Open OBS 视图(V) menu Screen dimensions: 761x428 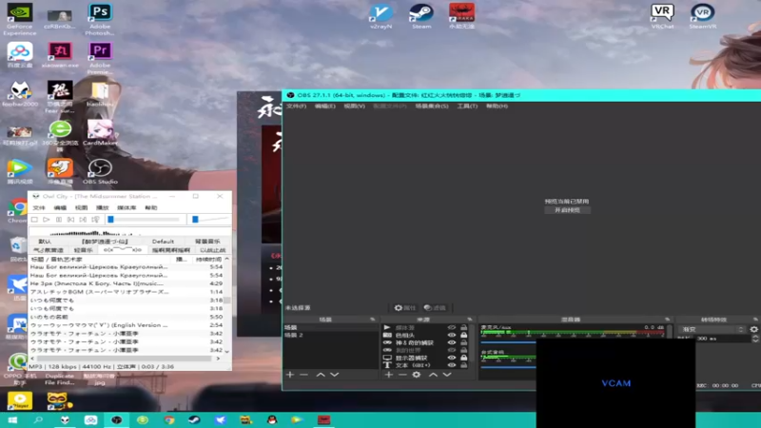click(354, 106)
